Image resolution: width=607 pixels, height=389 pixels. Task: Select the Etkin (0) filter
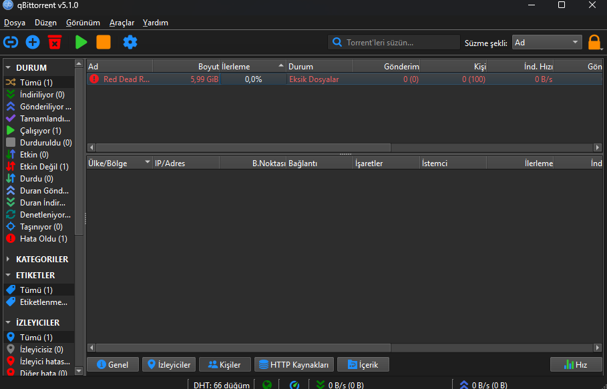click(39, 154)
